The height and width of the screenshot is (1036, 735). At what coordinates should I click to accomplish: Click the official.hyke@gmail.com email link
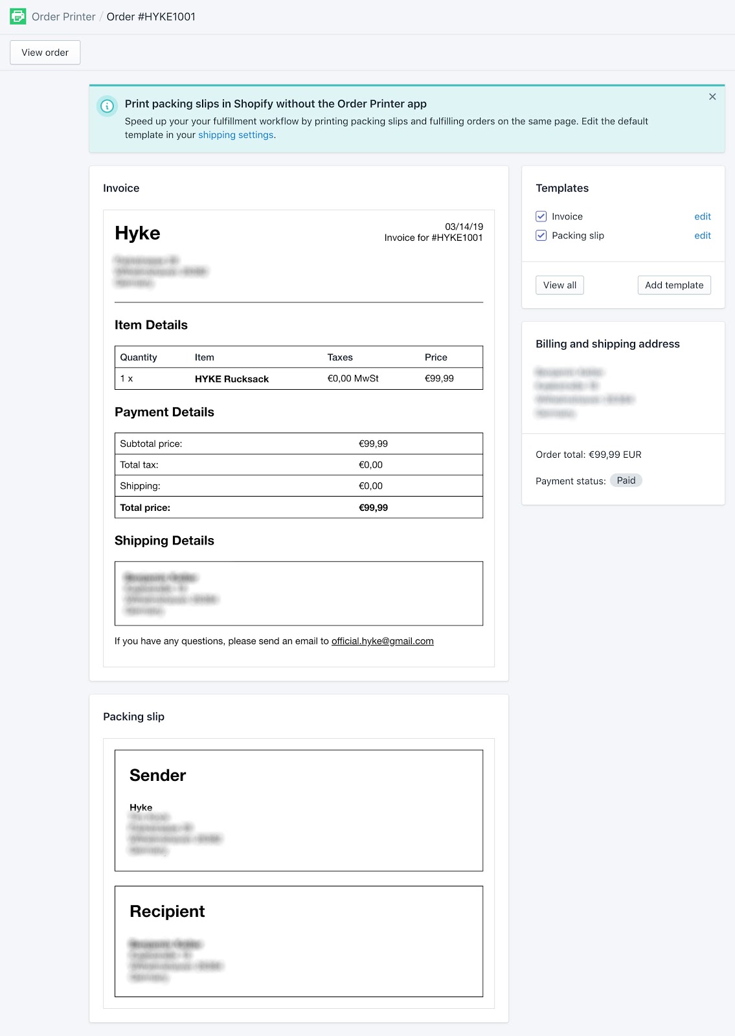click(383, 641)
